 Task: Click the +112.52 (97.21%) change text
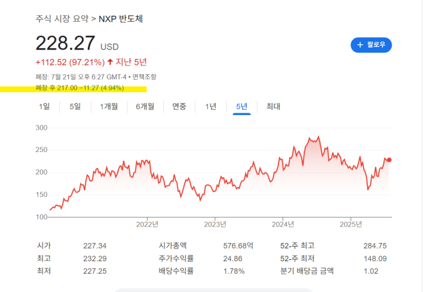[70, 62]
